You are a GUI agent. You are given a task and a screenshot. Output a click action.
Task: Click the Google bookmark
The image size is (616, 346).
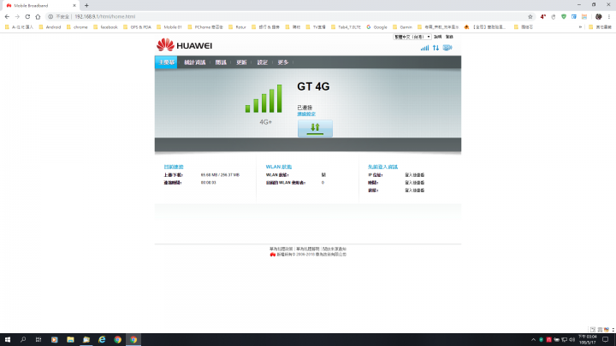tap(376, 27)
